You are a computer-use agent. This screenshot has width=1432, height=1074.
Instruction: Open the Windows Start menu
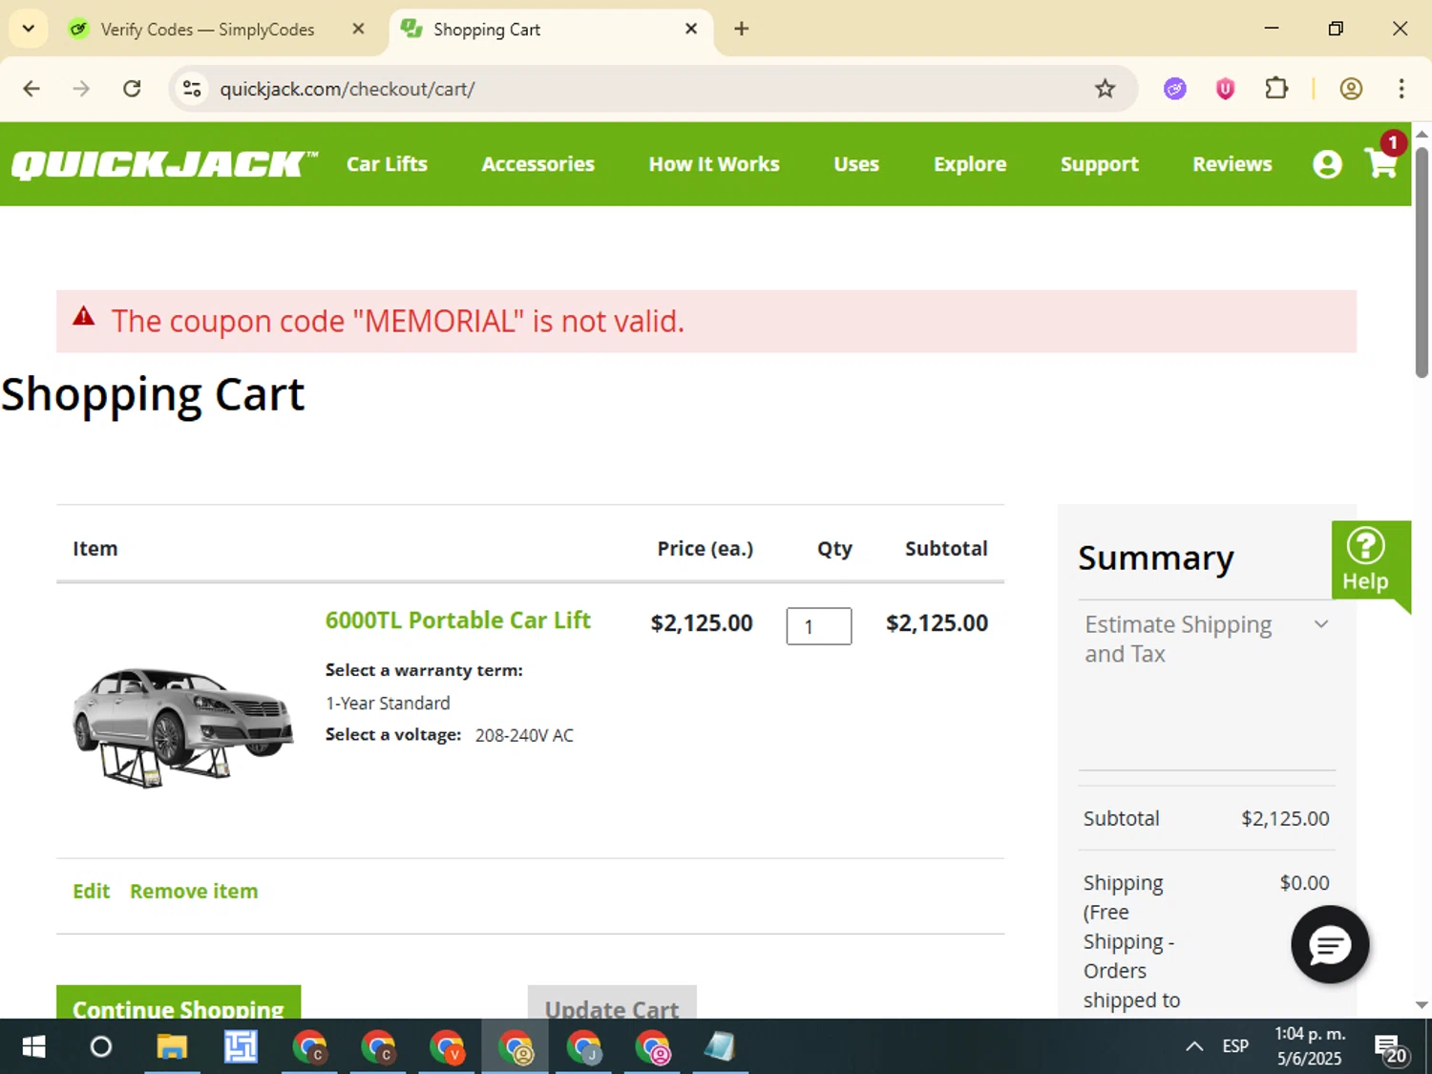click(33, 1047)
